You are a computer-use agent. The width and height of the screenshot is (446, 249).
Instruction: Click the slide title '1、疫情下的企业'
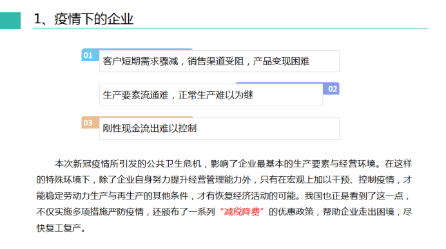(83, 19)
